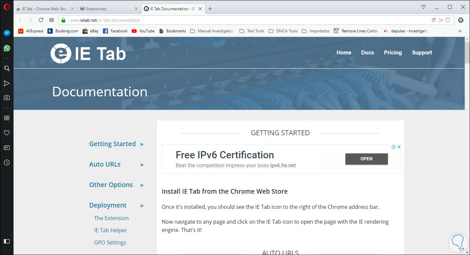470x255 pixels.
Task: Open the dapulse - Investigation bookmark
Action: click(406, 31)
